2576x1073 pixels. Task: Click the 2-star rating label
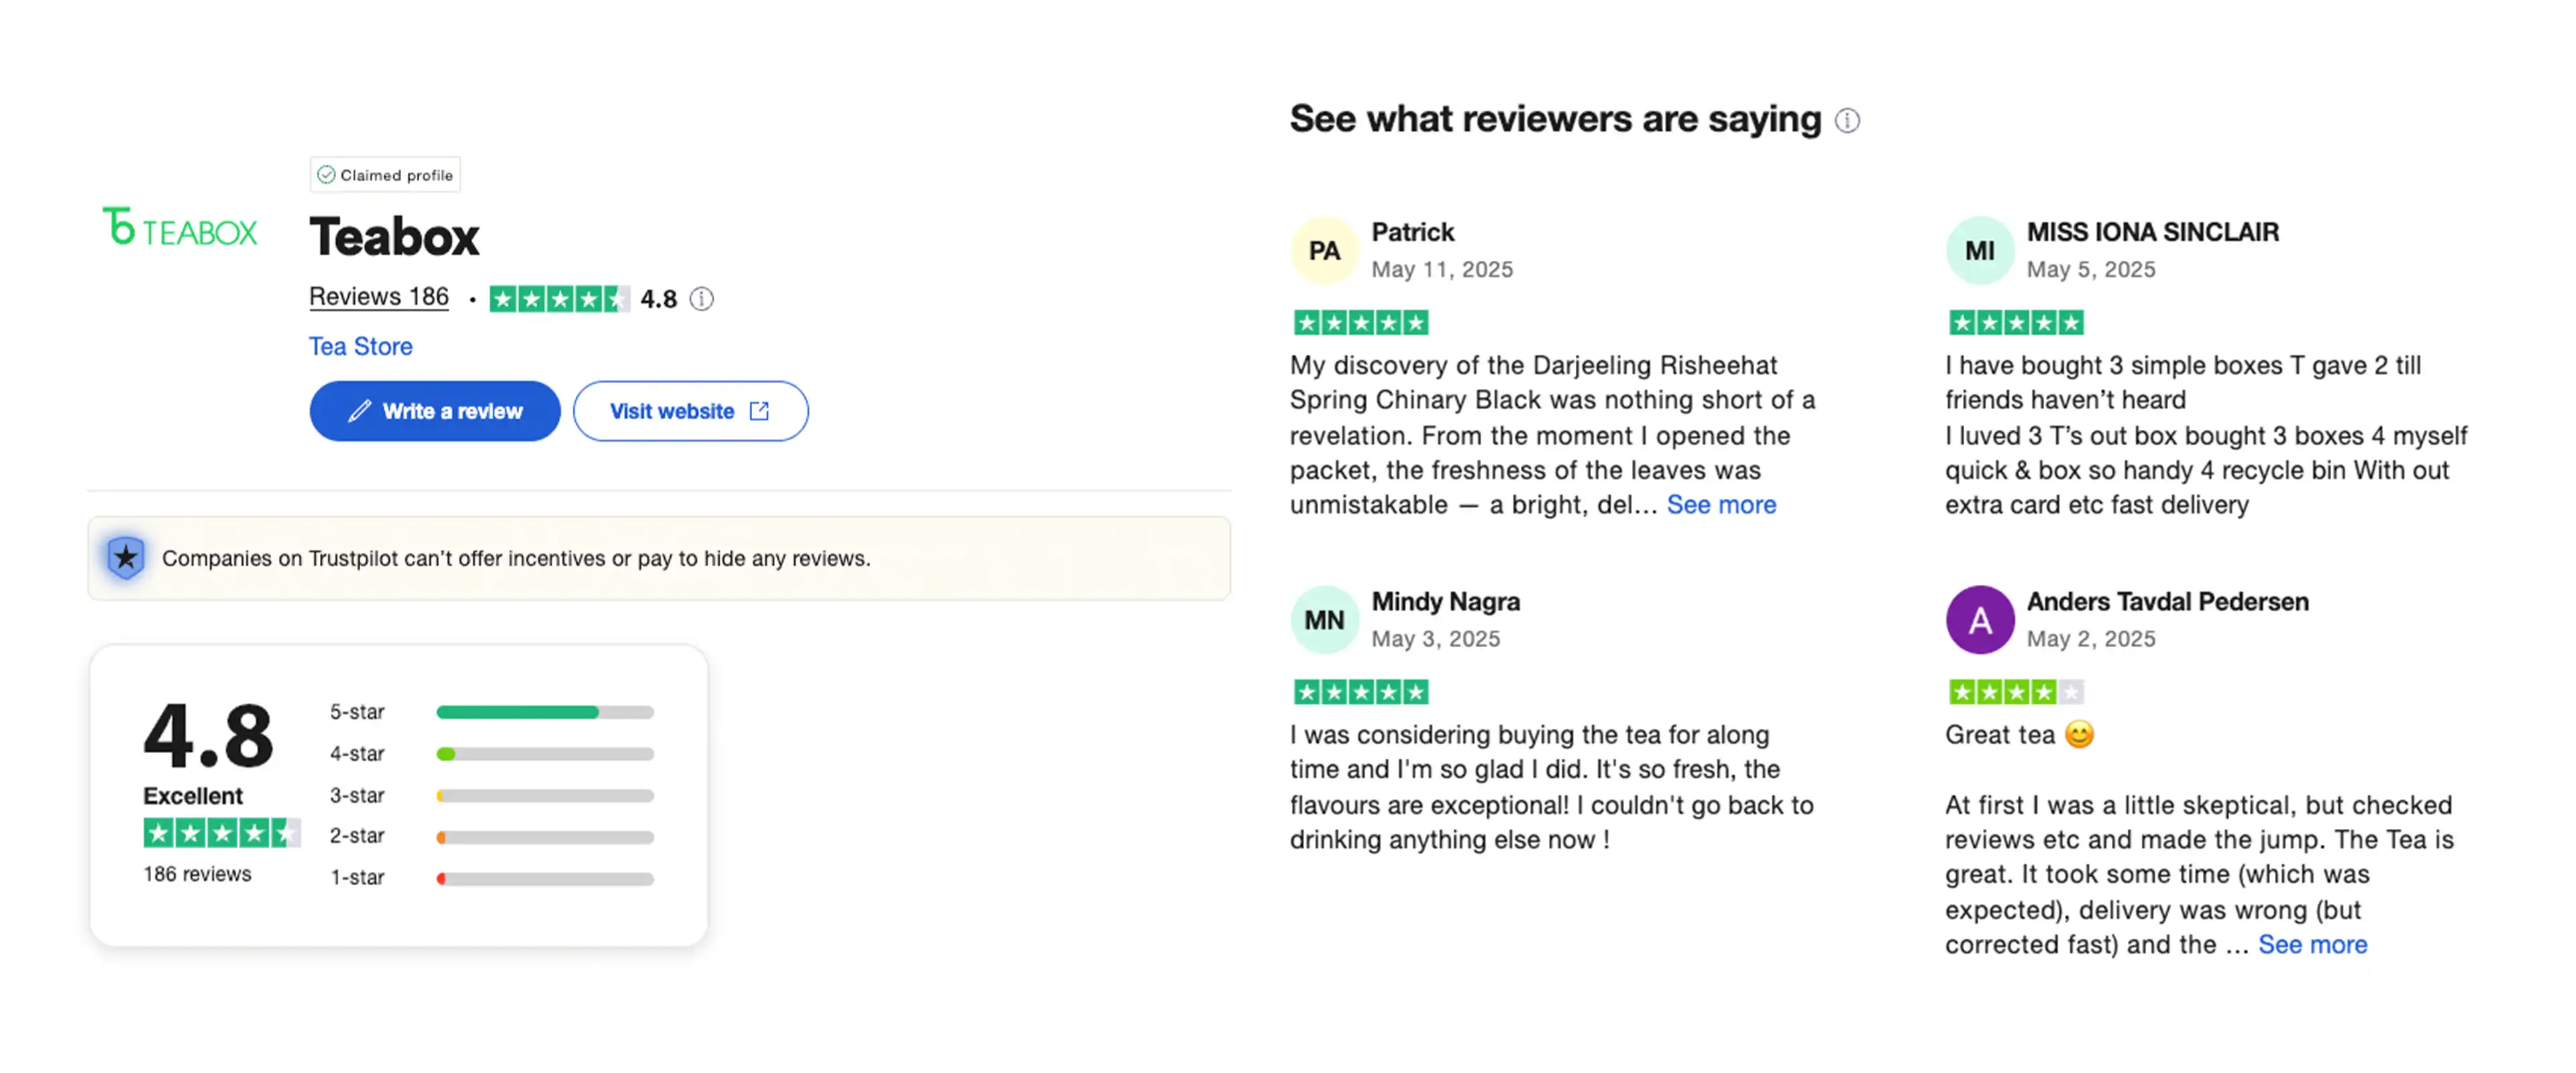357,836
